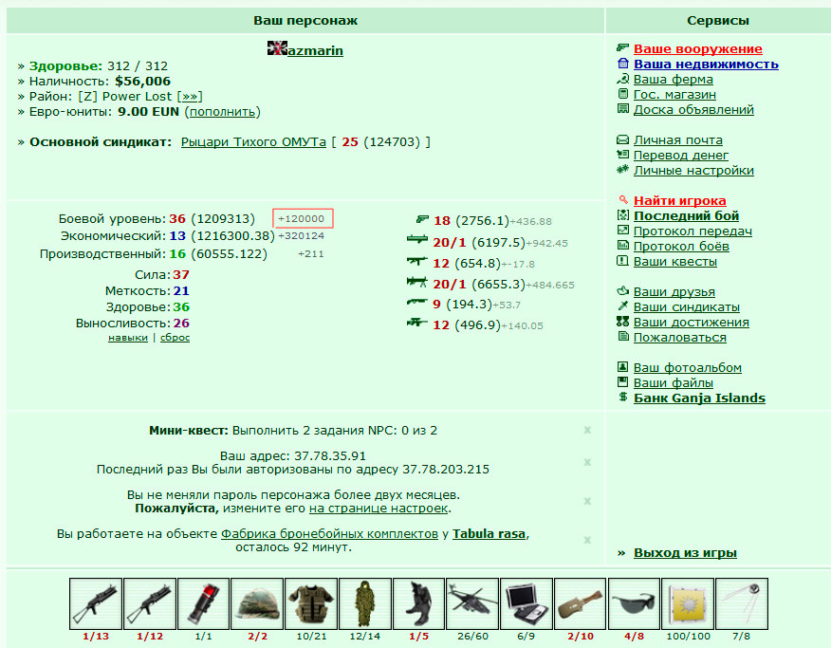The width and height of the screenshot is (831, 648).
Task: Open Ваш фотоальбом
Action: 688,367
